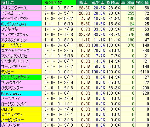Select the マンハッタンカフェ sire name
This screenshot has width=150, height=127.
pyautogui.click(x=14, y=56)
